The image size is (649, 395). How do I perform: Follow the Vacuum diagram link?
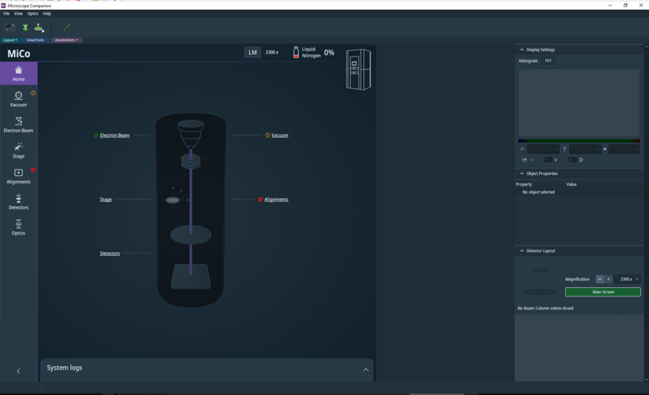280,135
